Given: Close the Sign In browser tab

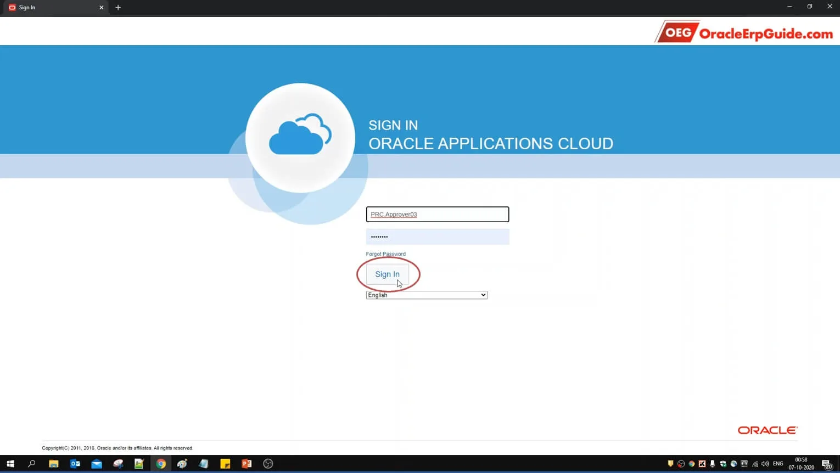Looking at the screenshot, I should click(x=101, y=8).
